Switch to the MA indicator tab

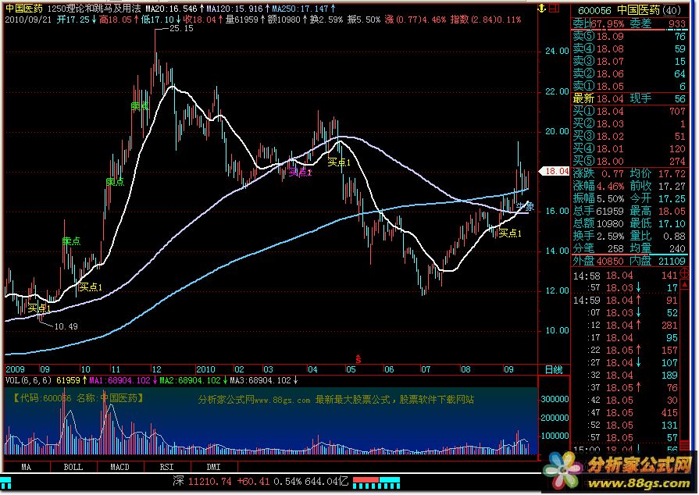coord(27,467)
